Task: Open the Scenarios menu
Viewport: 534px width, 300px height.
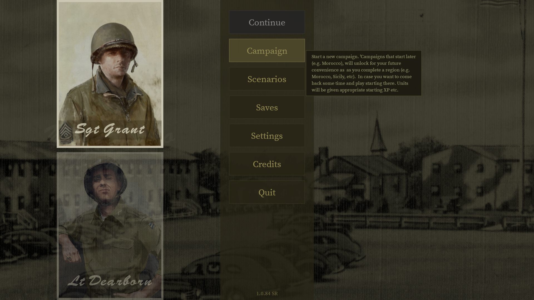Action: click(x=267, y=79)
